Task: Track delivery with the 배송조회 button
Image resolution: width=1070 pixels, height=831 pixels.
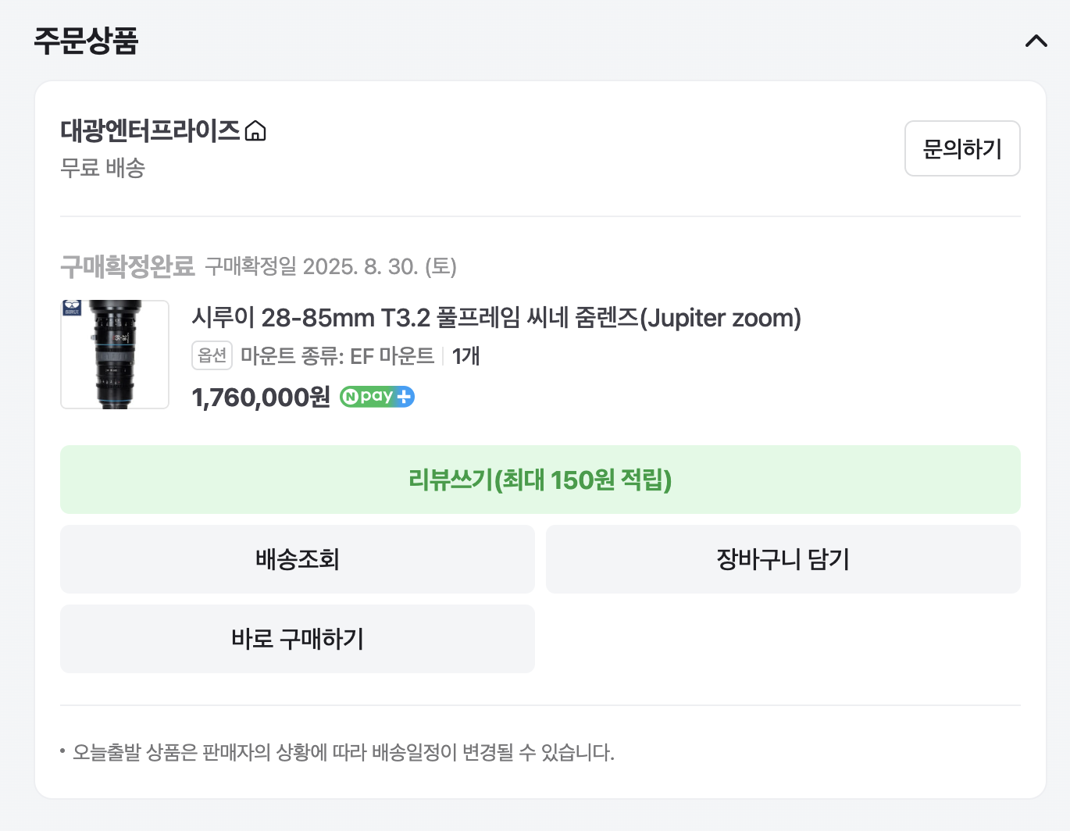Action: click(x=297, y=559)
